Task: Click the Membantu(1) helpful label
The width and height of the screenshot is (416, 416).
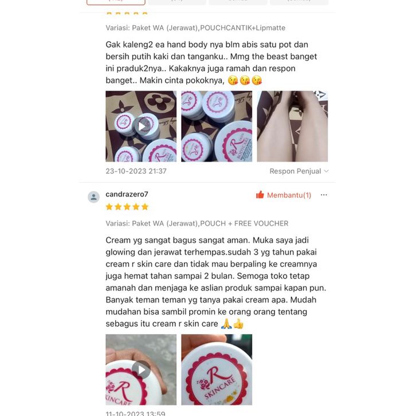Action: [289, 195]
